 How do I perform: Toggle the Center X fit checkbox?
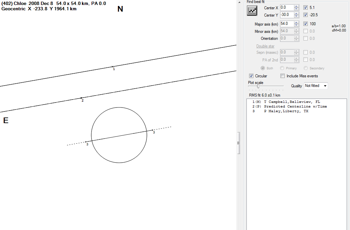click(x=306, y=7)
